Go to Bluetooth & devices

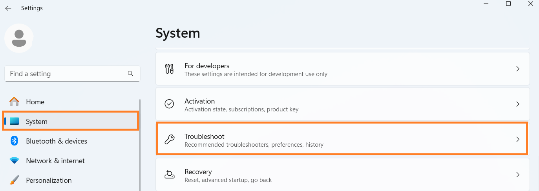click(x=57, y=141)
